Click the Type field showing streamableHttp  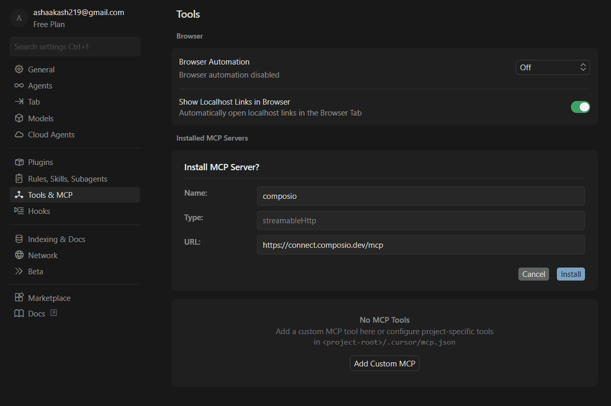[421, 221]
